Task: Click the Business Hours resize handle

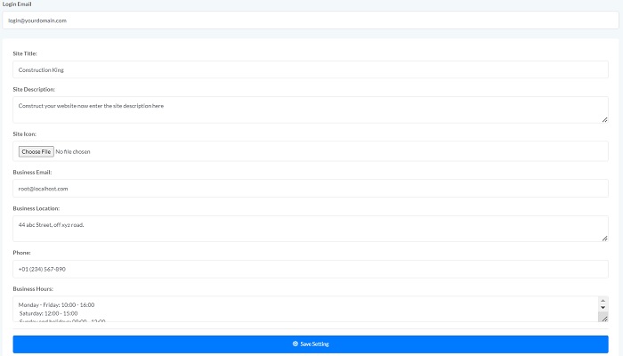Action: pyautogui.click(x=603, y=318)
